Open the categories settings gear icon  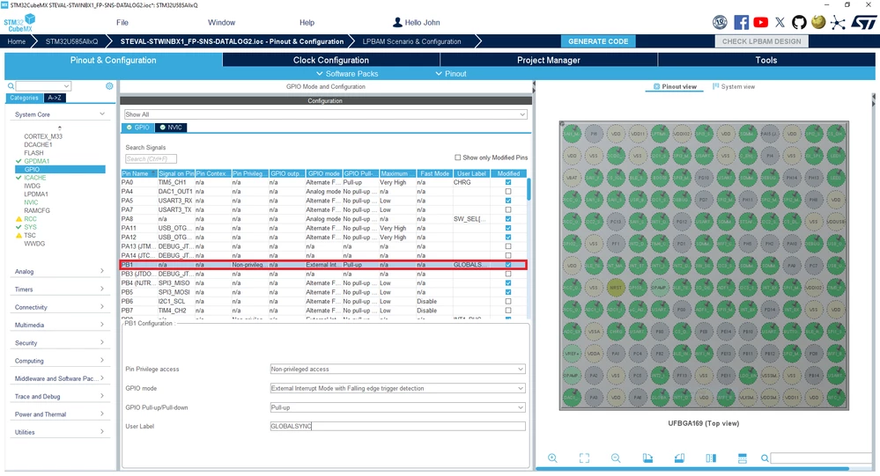pyautogui.click(x=109, y=85)
